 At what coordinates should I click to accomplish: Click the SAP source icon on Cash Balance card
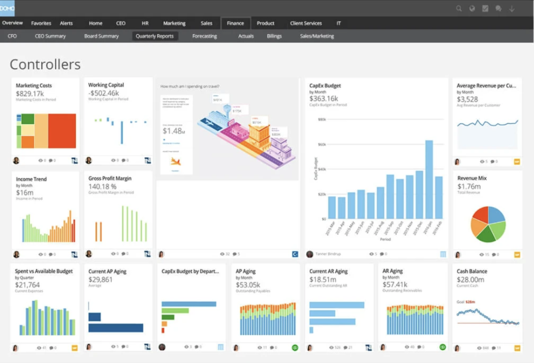coord(517,348)
